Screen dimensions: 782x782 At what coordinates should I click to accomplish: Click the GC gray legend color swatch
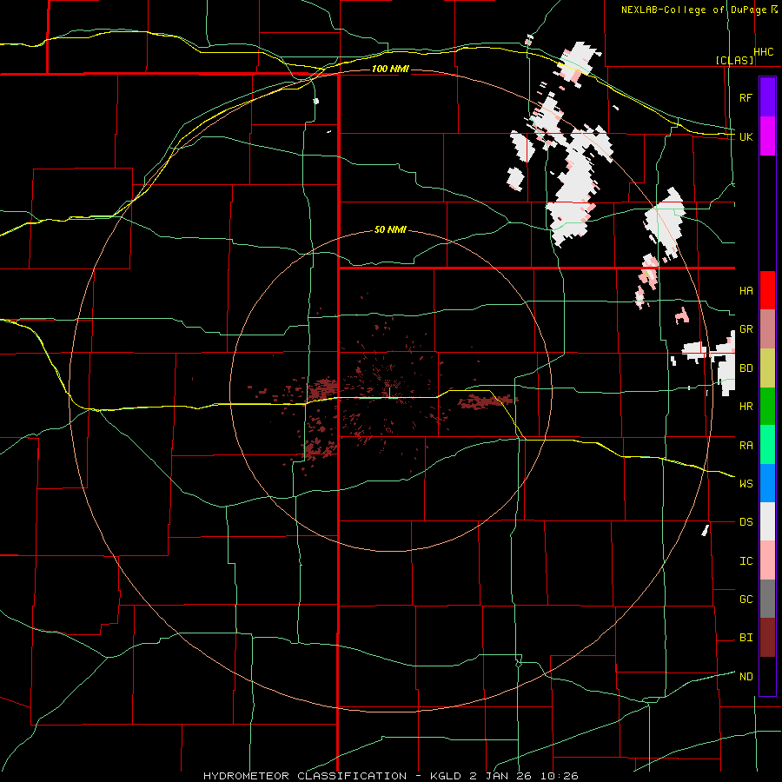click(x=767, y=599)
